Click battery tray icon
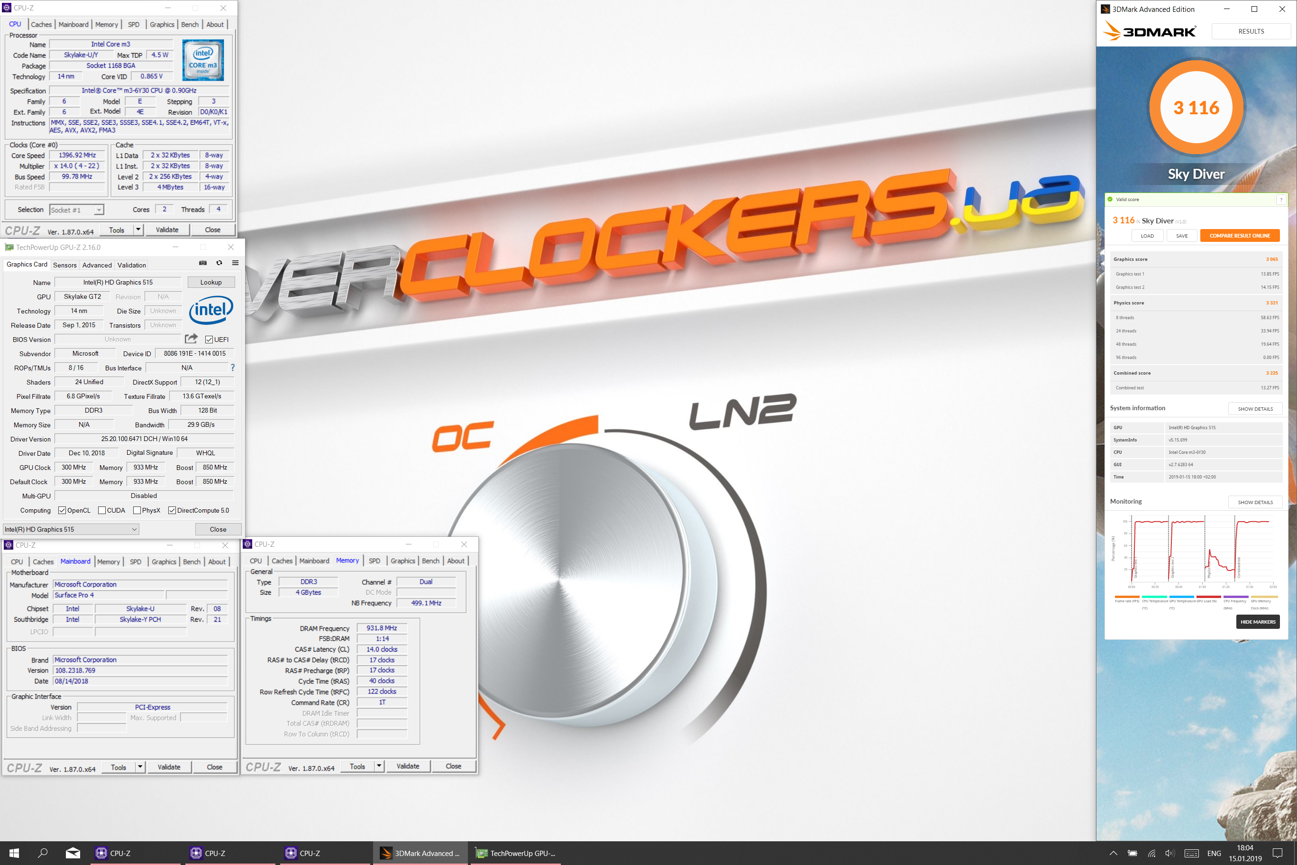This screenshot has width=1297, height=865. click(1132, 854)
